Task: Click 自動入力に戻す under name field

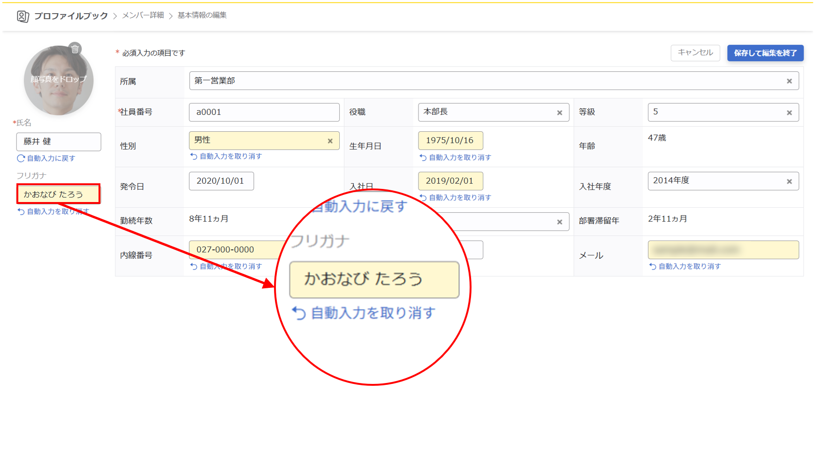Action: tap(46, 158)
